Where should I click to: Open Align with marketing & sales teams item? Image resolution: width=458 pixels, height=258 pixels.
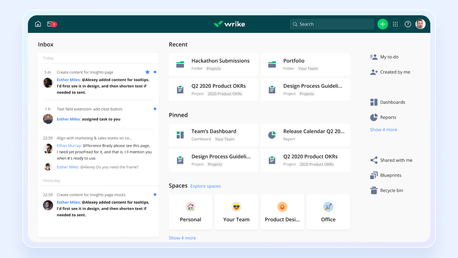(x=94, y=138)
